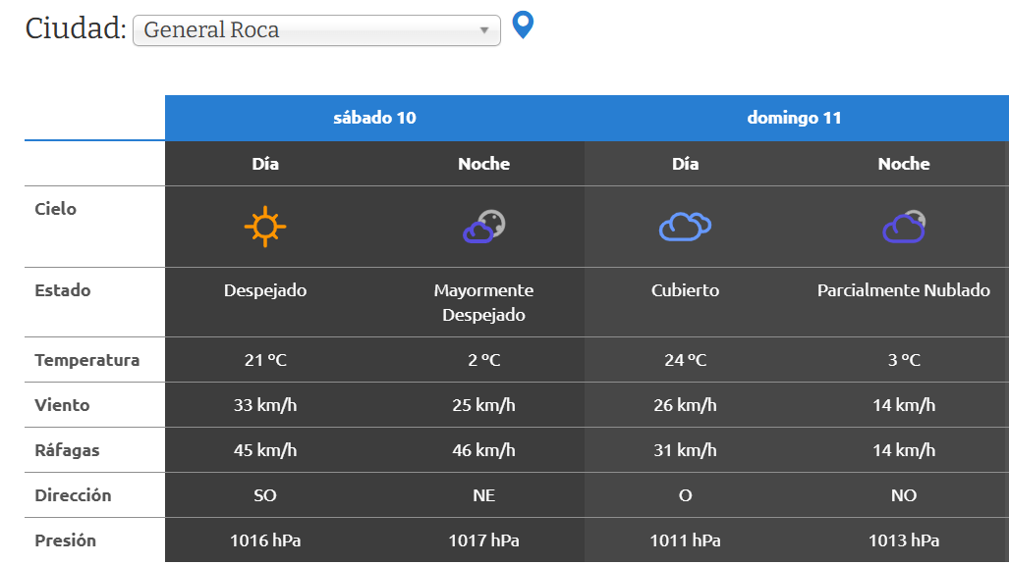Select the domingo 11 header
Screen dimensions: 1009x565
(794, 118)
